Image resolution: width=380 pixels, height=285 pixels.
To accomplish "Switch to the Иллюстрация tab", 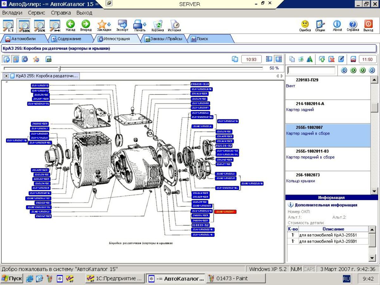I will point(117,39).
